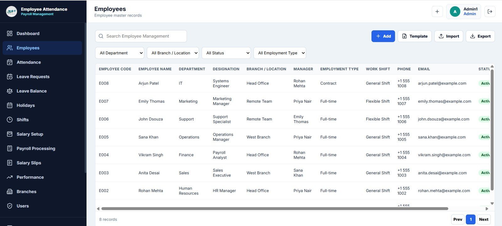Open the All Employment Type dropdown

pos(280,53)
